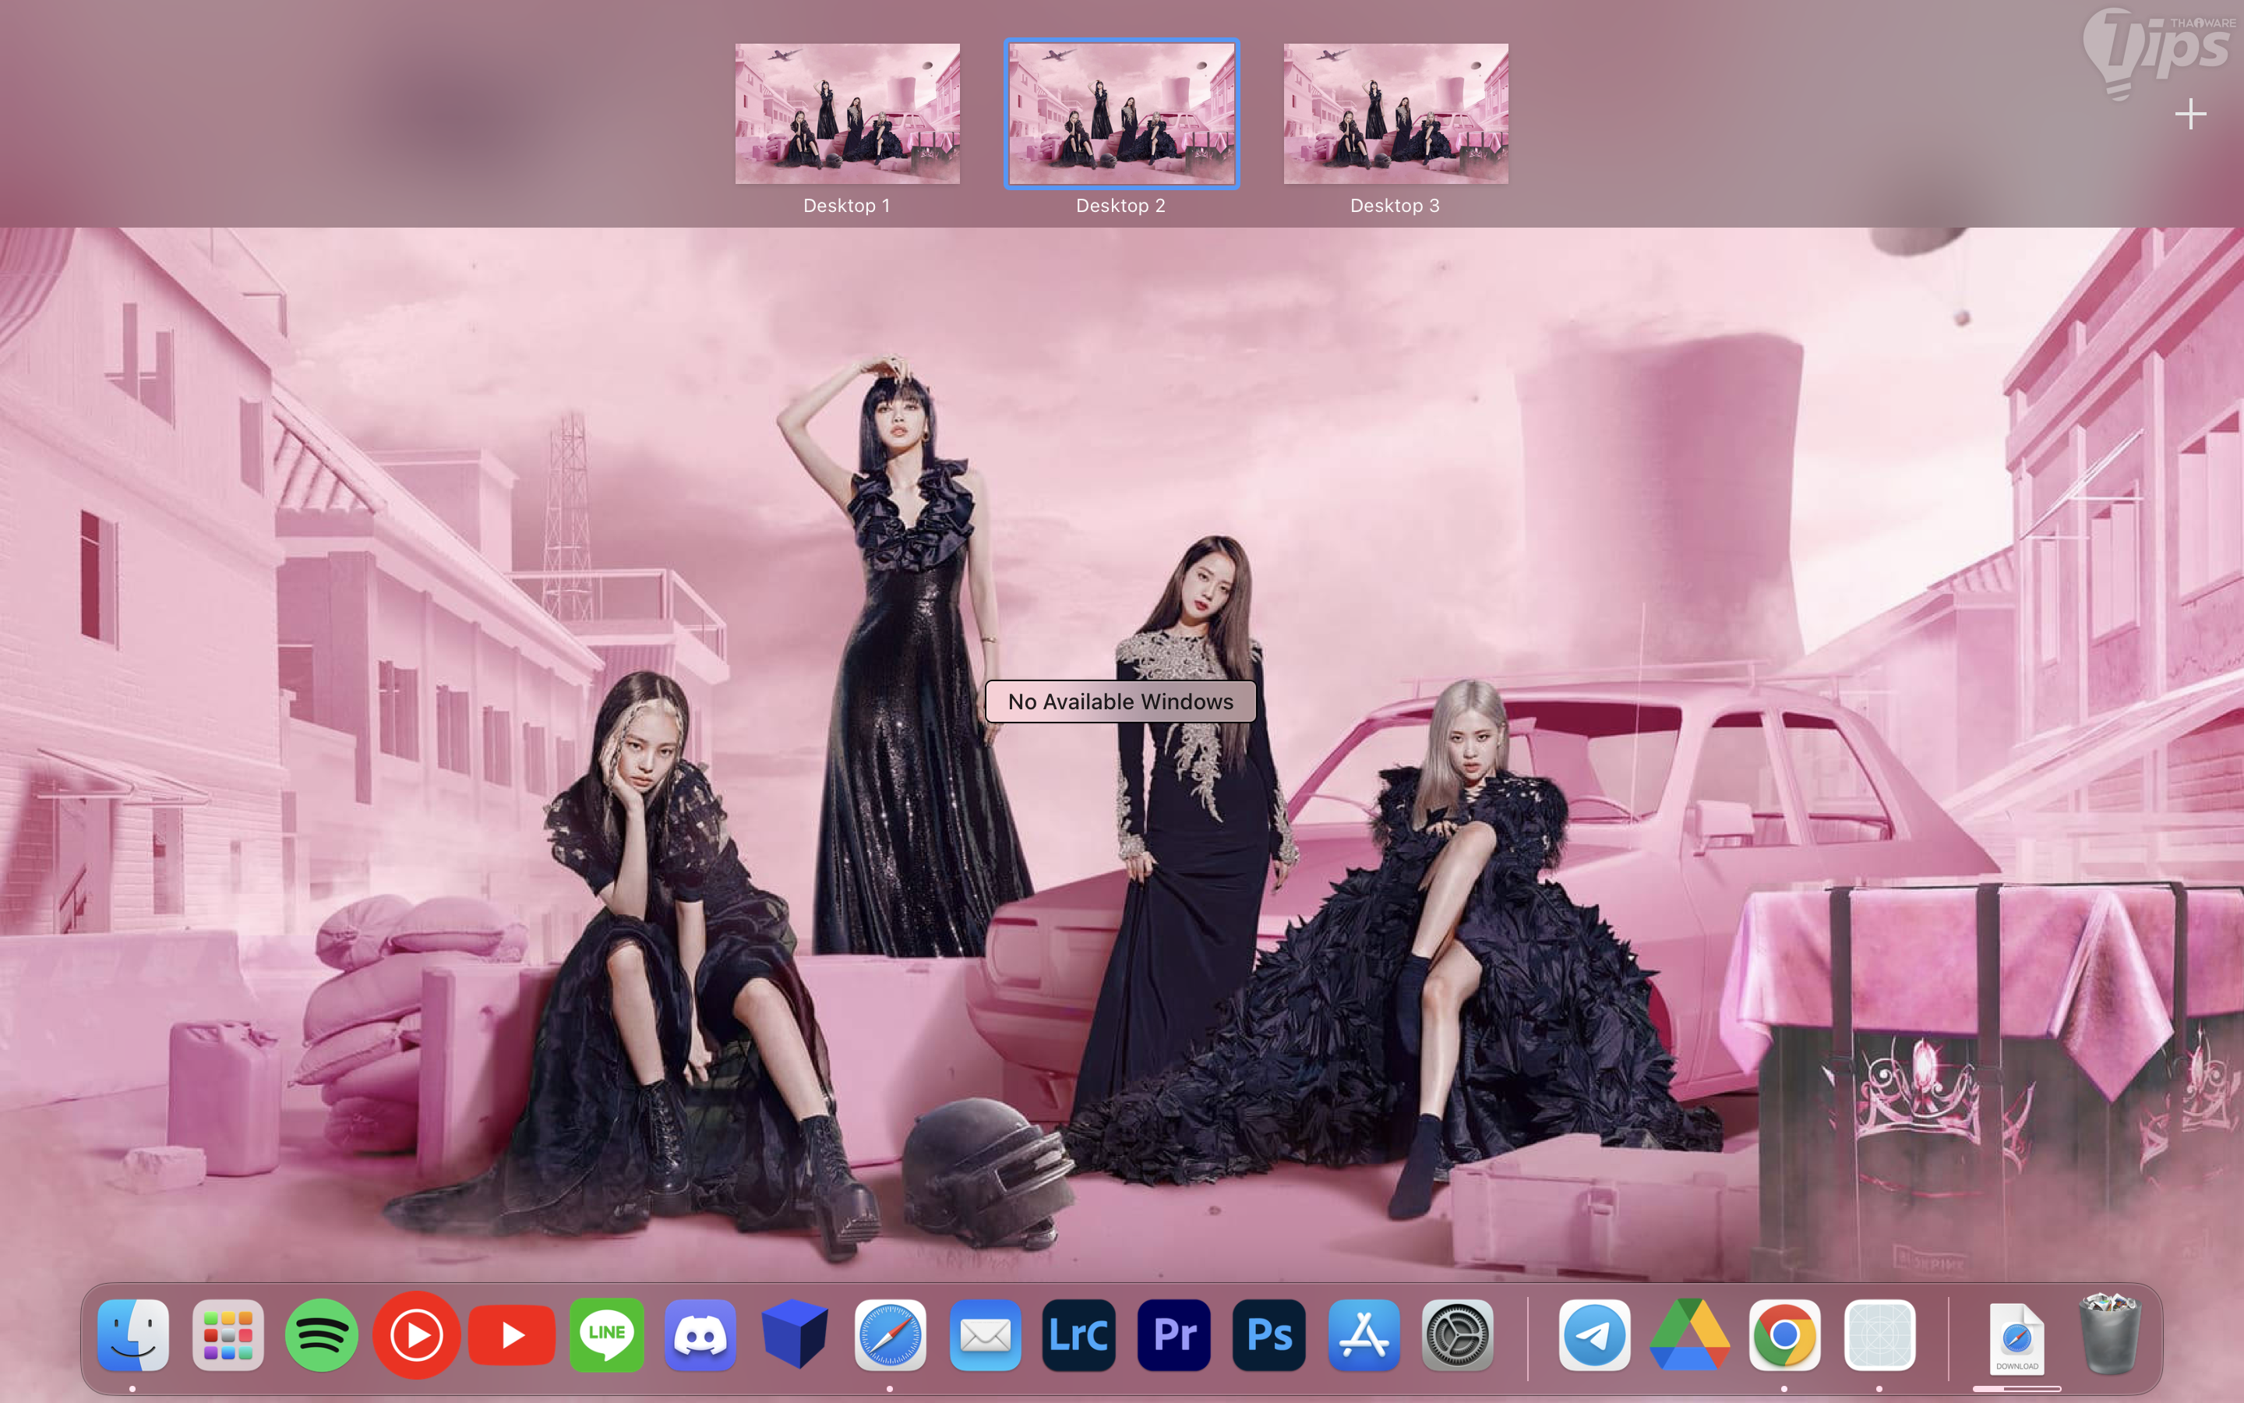Add a new desktop space
The height and width of the screenshot is (1403, 2244).
click(x=2189, y=114)
